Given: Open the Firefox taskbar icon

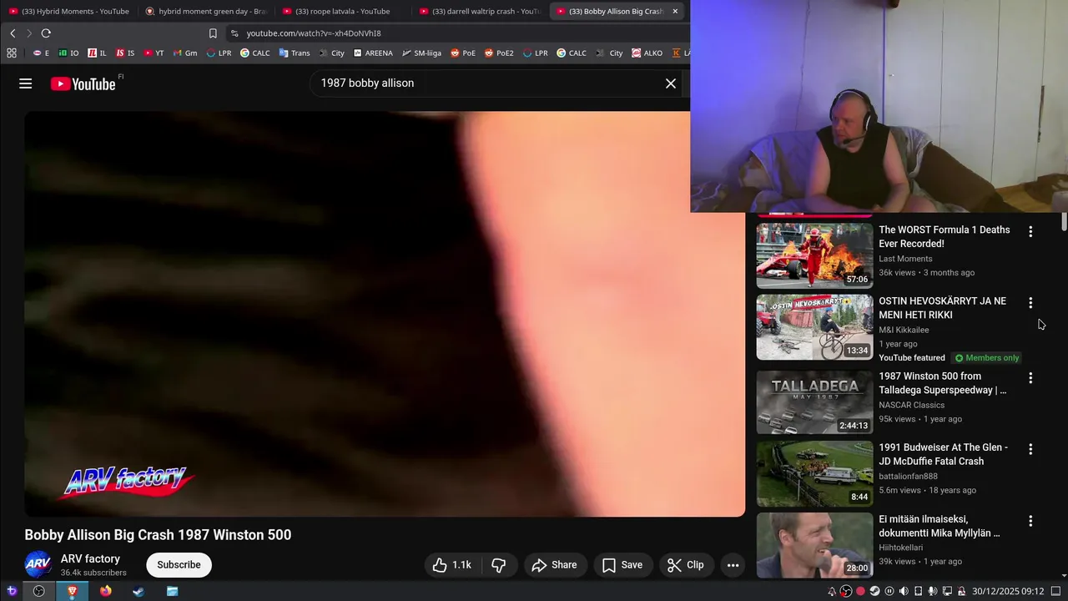Looking at the screenshot, I should pyautogui.click(x=105, y=591).
